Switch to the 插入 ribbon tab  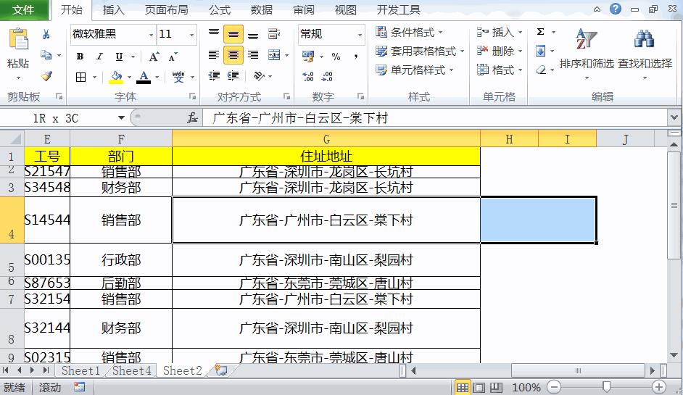click(x=113, y=10)
